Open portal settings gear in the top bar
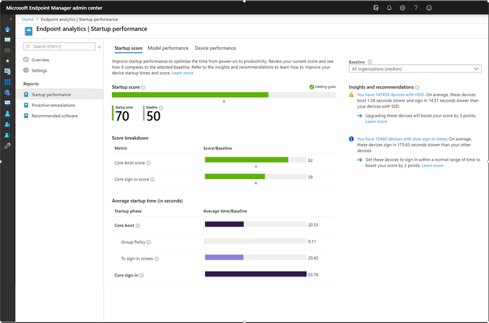Image resolution: width=489 pixels, height=323 pixels. [403, 8]
